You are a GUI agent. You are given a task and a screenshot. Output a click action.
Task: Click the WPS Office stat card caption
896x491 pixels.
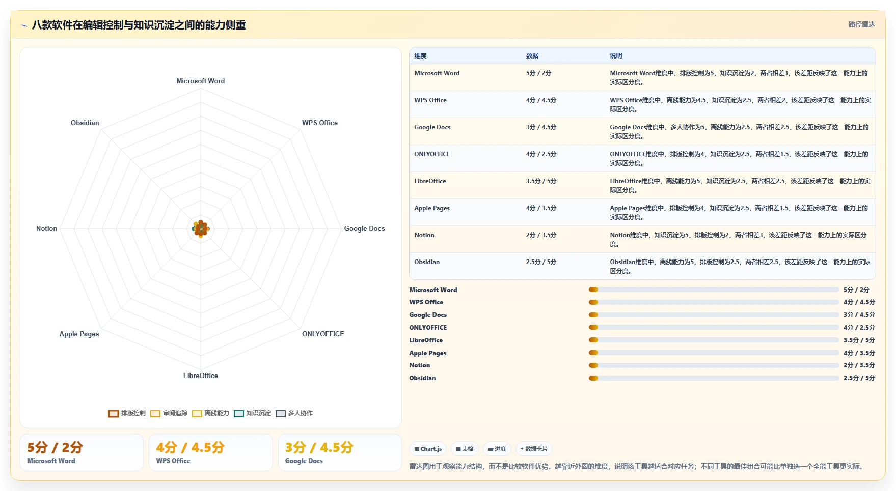[x=173, y=461]
